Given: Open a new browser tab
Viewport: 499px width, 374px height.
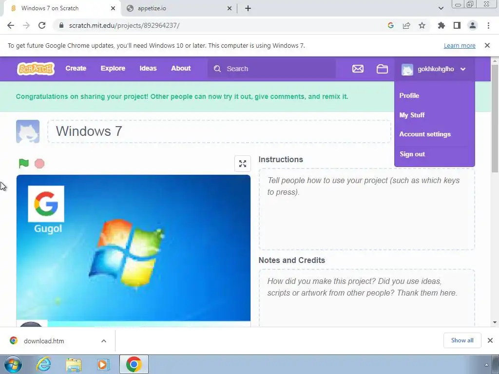Looking at the screenshot, I should click(x=248, y=9).
